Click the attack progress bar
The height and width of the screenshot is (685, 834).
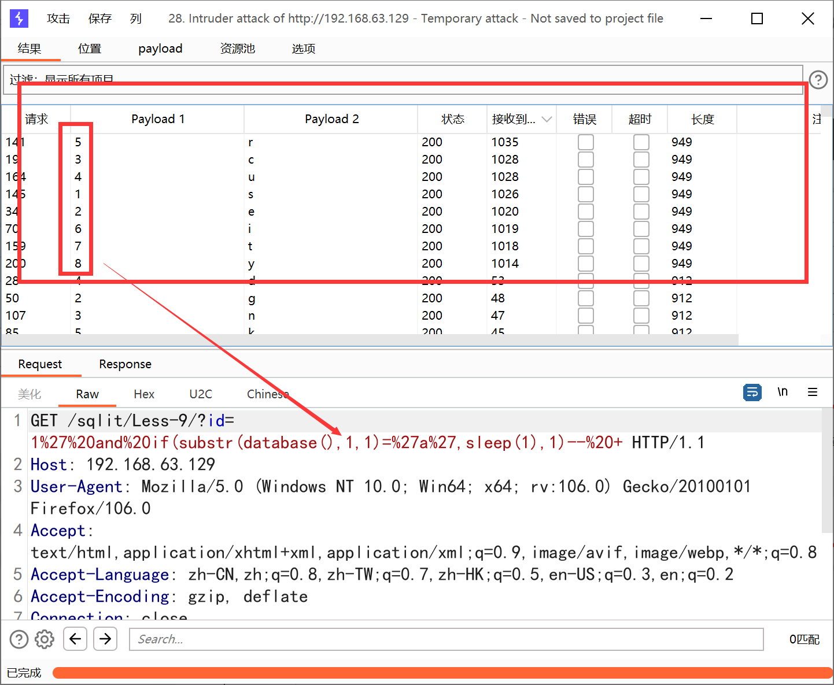pos(442,673)
